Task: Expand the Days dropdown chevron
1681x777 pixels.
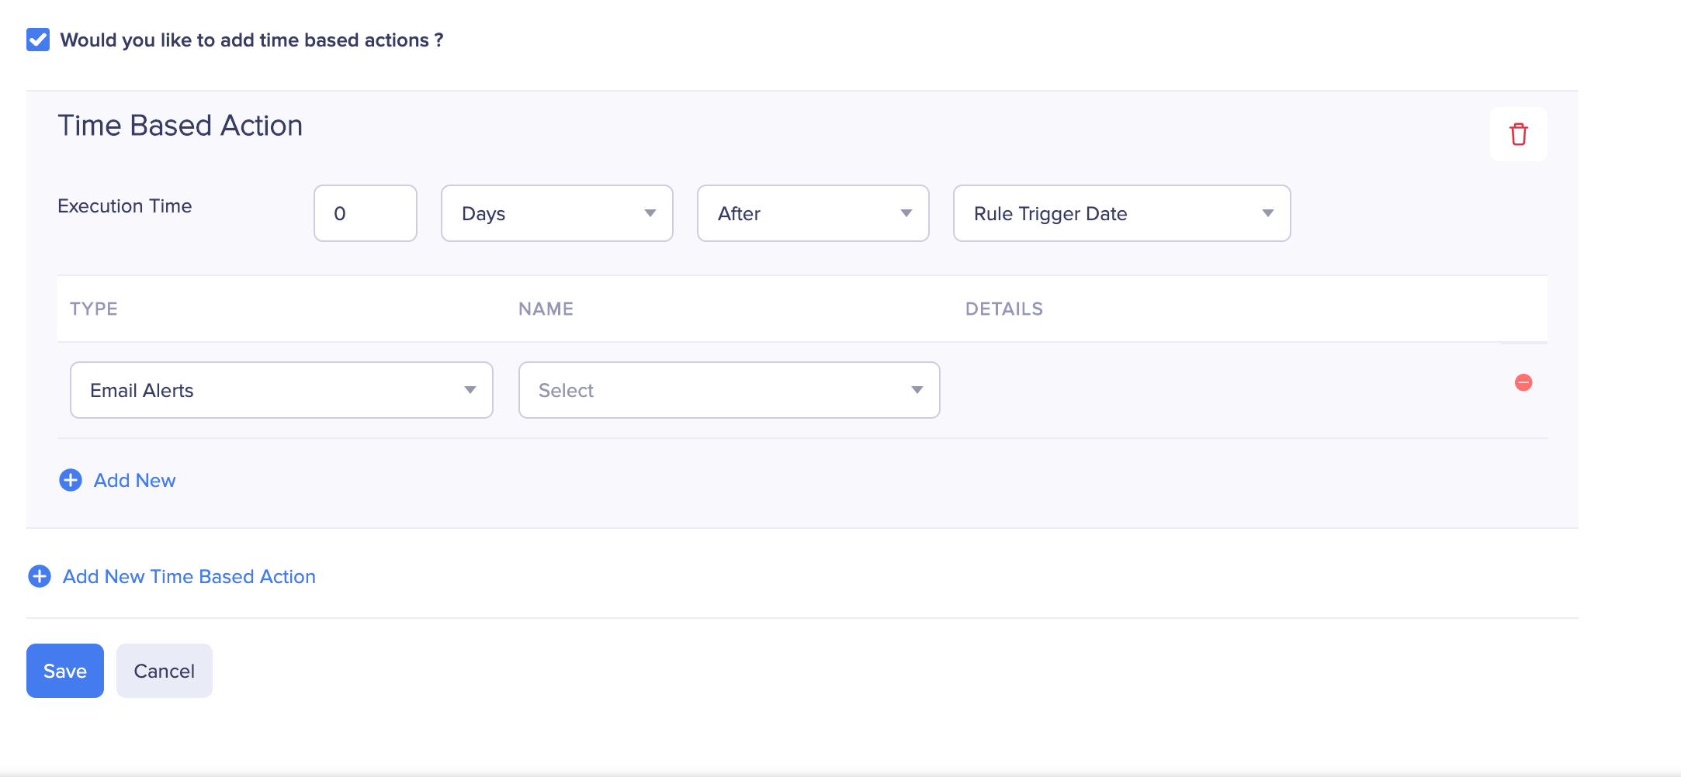Action: (650, 213)
